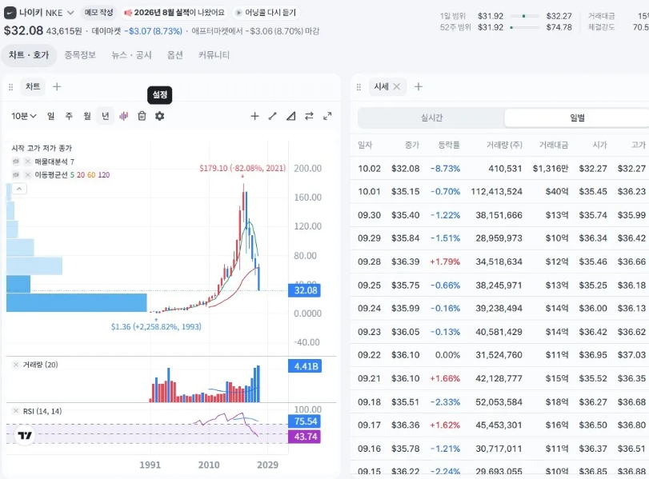Click the -8.73% change in 10.02 row

pyautogui.click(x=445, y=169)
